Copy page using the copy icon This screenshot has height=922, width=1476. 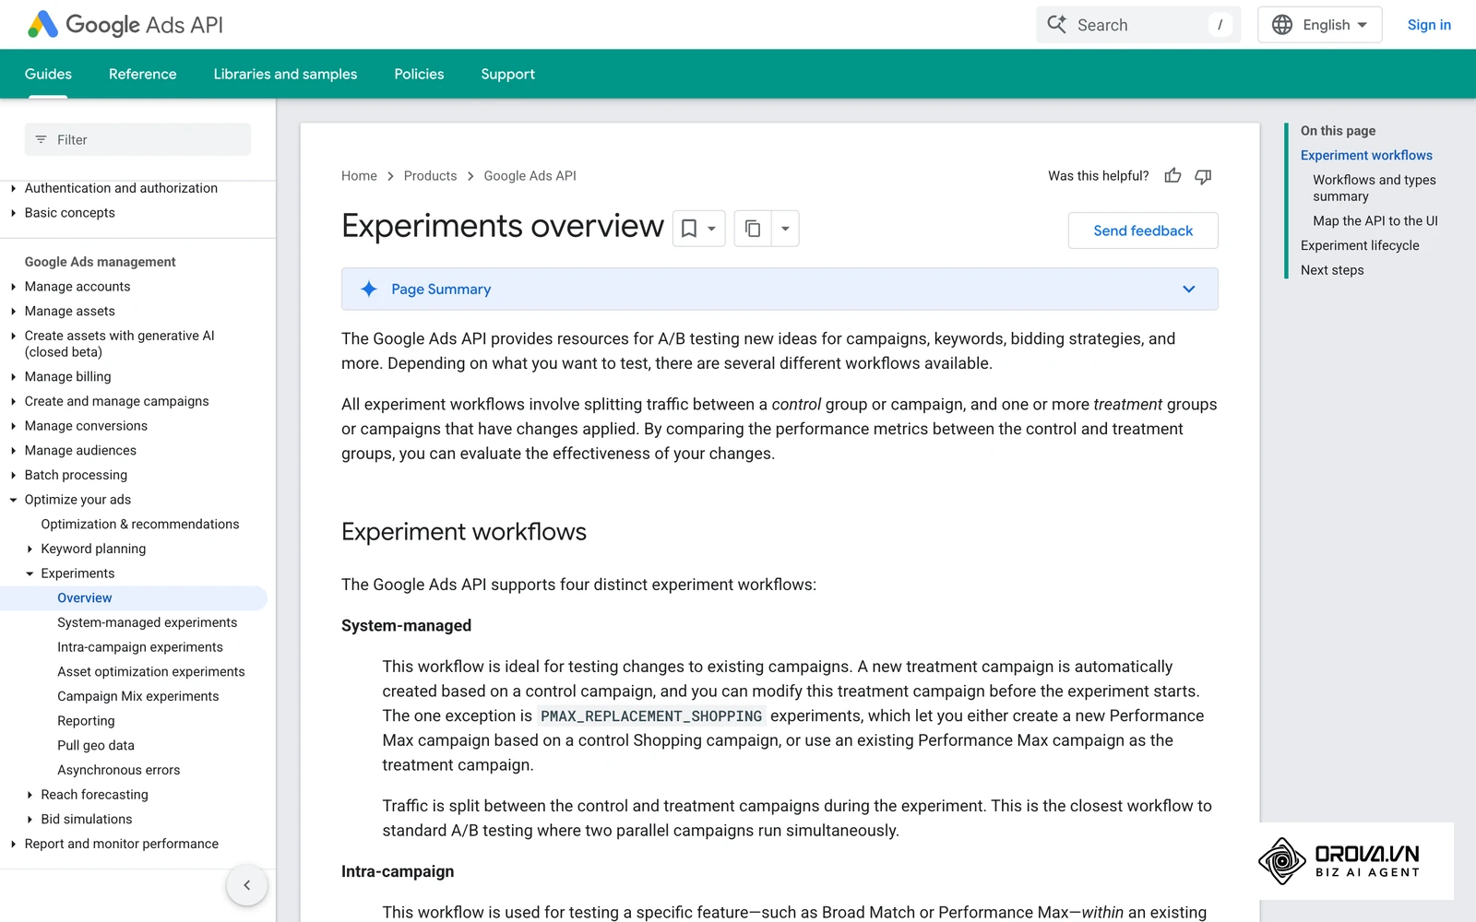coord(753,229)
